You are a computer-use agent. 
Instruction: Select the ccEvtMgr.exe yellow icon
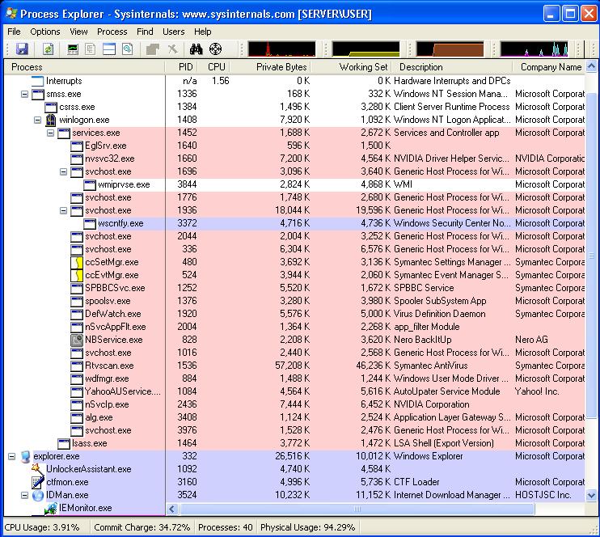coord(77,275)
